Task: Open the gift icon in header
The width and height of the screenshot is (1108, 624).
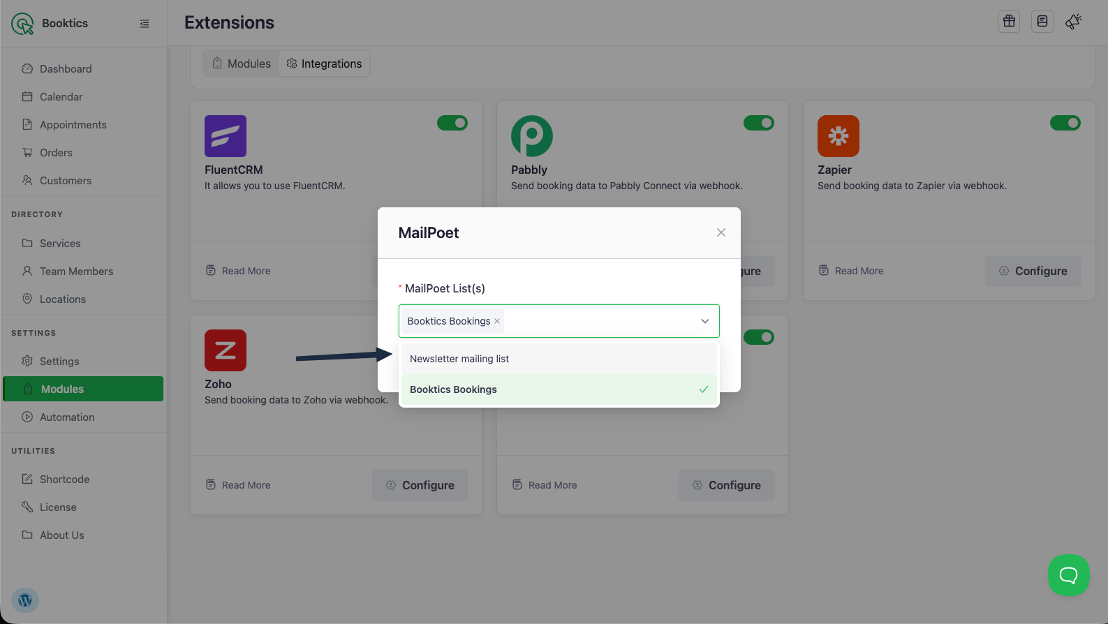Action: click(1009, 22)
